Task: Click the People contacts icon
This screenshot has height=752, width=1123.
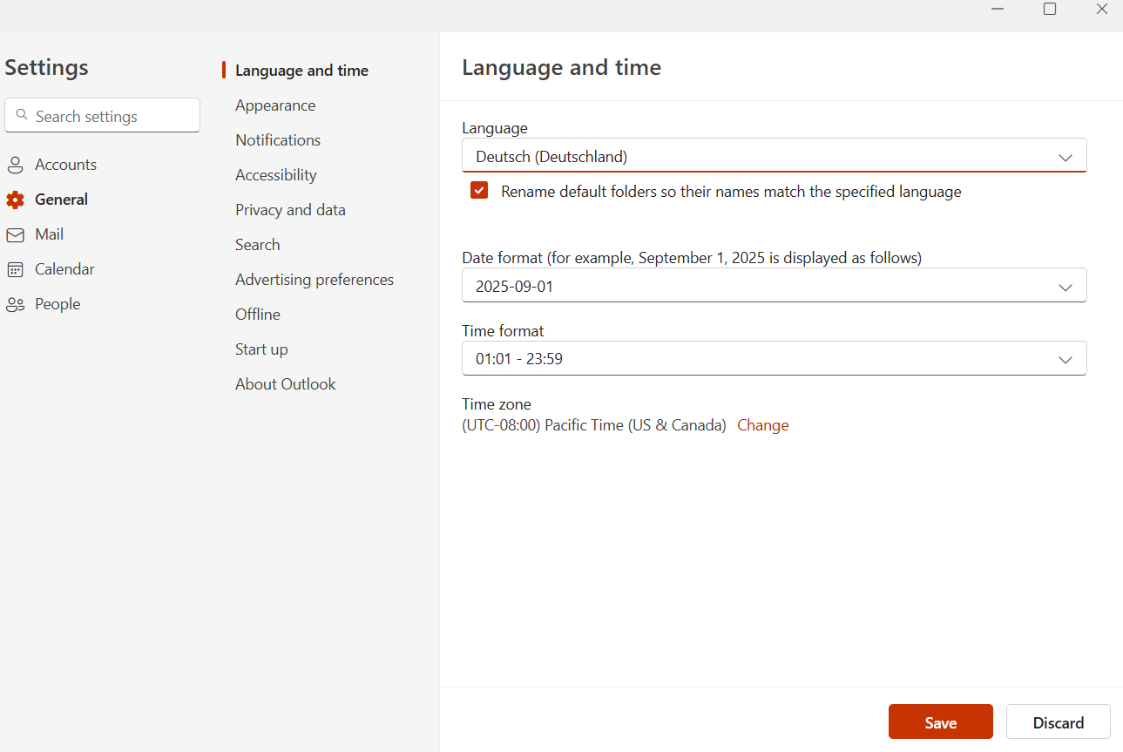Action: click(15, 304)
